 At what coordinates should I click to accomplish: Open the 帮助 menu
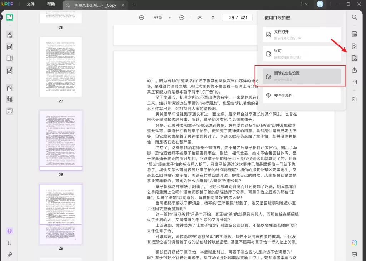[x=51, y=4]
